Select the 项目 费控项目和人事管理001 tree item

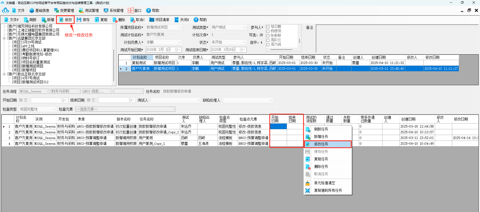[35, 50]
